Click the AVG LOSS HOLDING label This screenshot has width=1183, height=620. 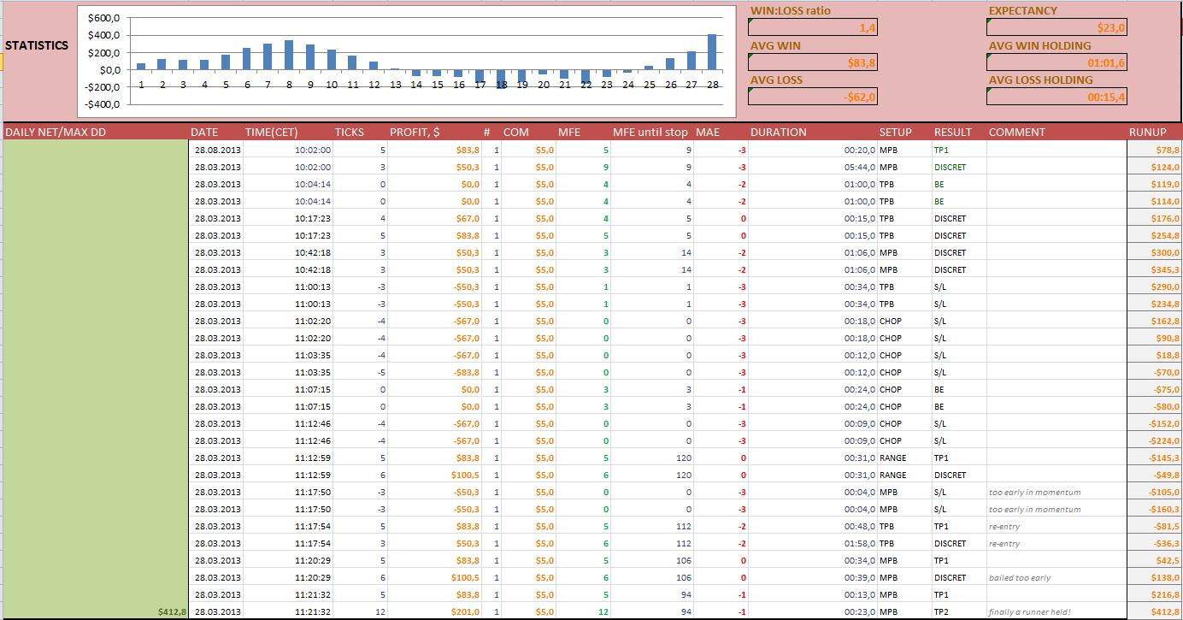(1040, 80)
